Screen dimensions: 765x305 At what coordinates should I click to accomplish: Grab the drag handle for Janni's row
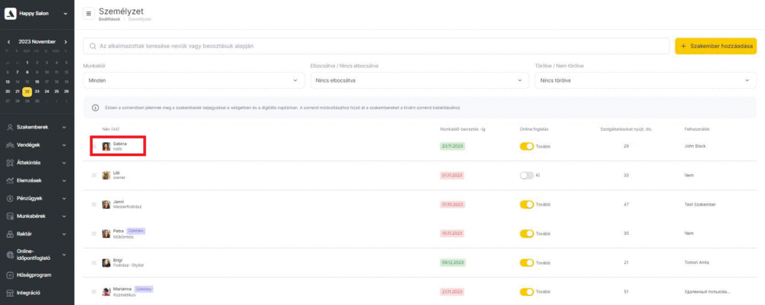pyautogui.click(x=94, y=205)
